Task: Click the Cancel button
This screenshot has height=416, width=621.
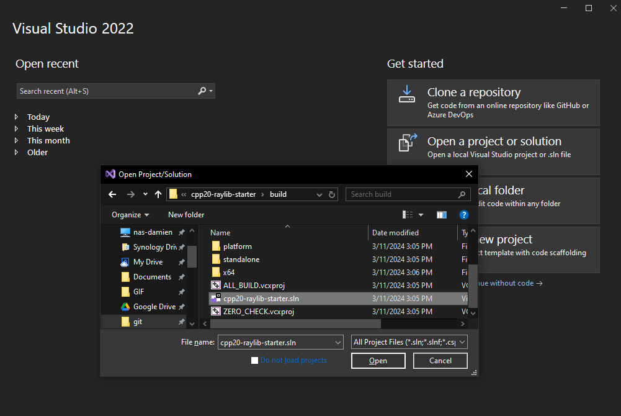Action: (x=440, y=361)
